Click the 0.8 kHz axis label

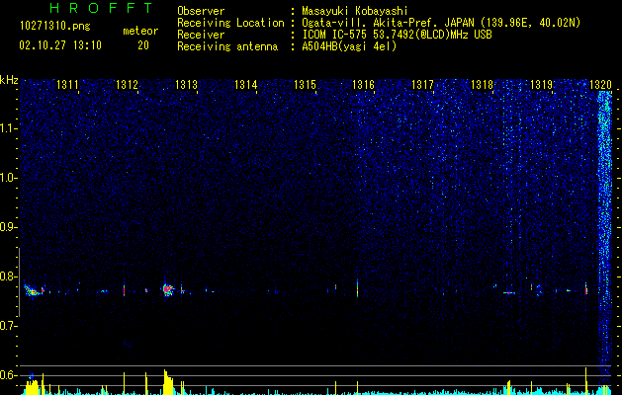pos(9,276)
